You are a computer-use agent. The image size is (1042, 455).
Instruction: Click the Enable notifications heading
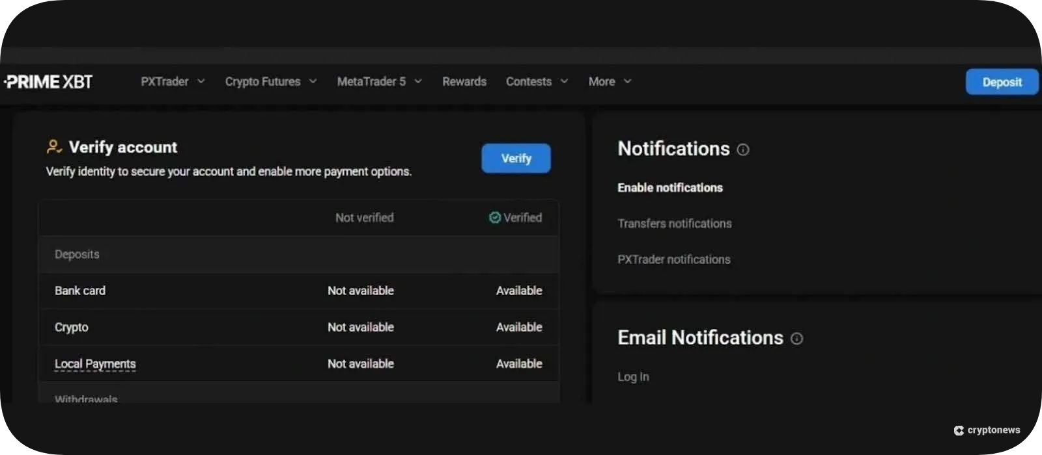click(669, 188)
